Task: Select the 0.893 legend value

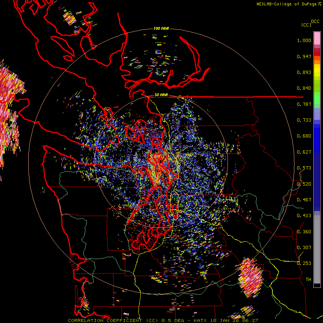Action: coord(304,72)
